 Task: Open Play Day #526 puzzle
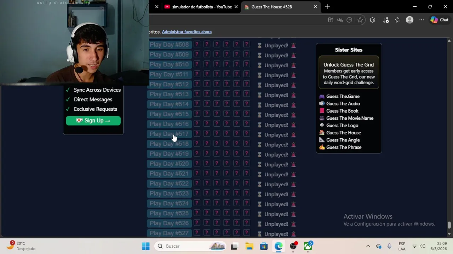[x=170, y=223]
